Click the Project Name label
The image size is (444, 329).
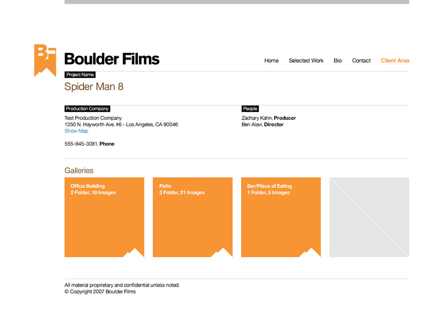pos(80,74)
